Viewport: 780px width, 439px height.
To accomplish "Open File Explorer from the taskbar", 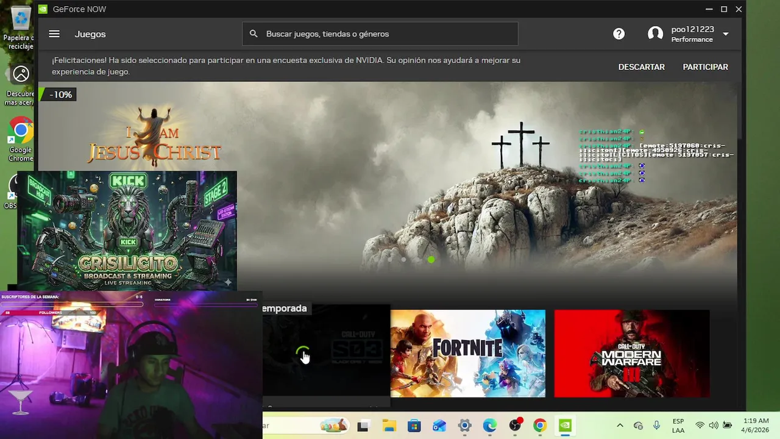I will pyautogui.click(x=389, y=426).
